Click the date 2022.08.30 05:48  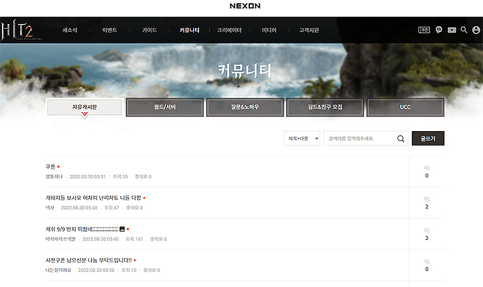pos(79,208)
